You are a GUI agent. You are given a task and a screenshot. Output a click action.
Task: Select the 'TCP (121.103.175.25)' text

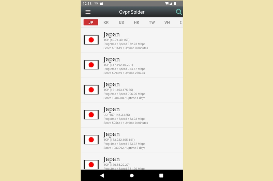pos(118,90)
